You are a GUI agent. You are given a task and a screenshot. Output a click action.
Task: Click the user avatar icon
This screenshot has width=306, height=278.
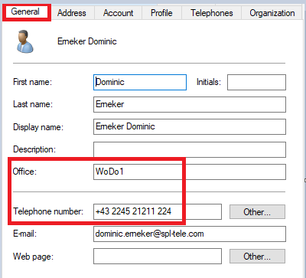click(24, 41)
